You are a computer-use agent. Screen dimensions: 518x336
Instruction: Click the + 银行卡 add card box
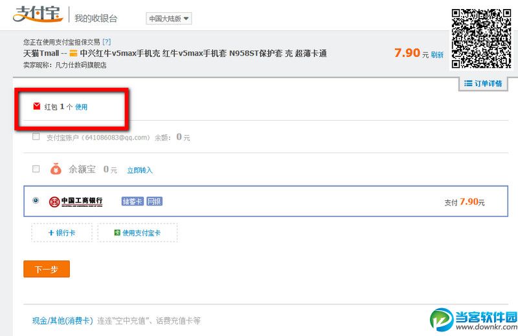(62, 233)
